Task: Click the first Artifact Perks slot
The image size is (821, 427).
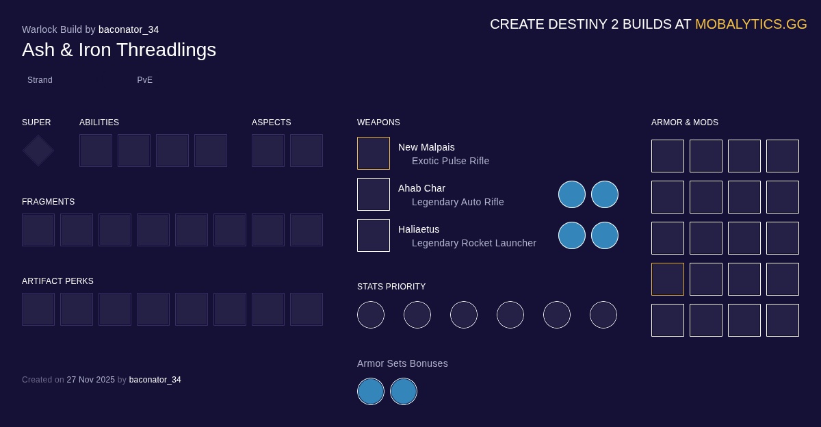Action: (38, 309)
